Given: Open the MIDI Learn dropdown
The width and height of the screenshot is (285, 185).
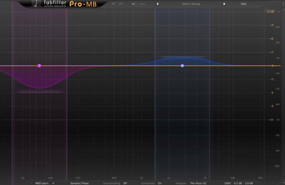Looking at the screenshot, I should tap(43, 183).
